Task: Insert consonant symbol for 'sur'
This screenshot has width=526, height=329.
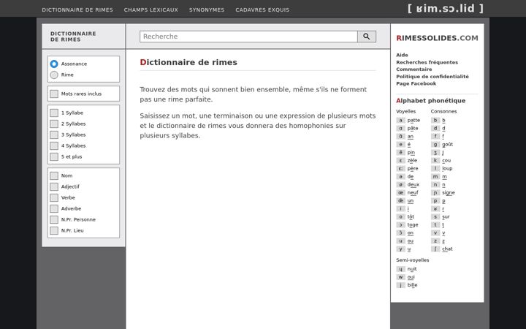Action: pos(435,217)
